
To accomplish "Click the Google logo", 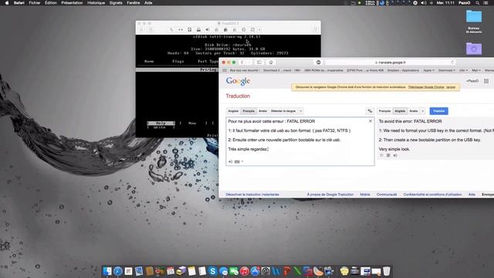I will pos(239,81).
